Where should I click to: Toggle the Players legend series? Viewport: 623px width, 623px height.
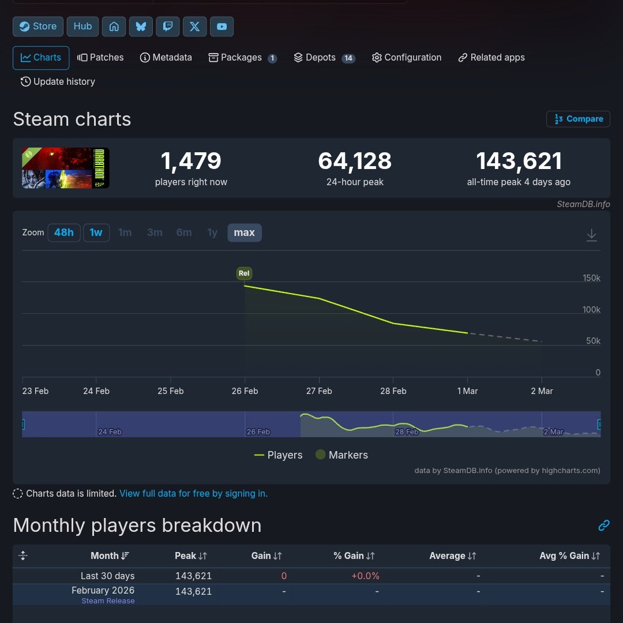pyautogui.click(x=278, y=455)
